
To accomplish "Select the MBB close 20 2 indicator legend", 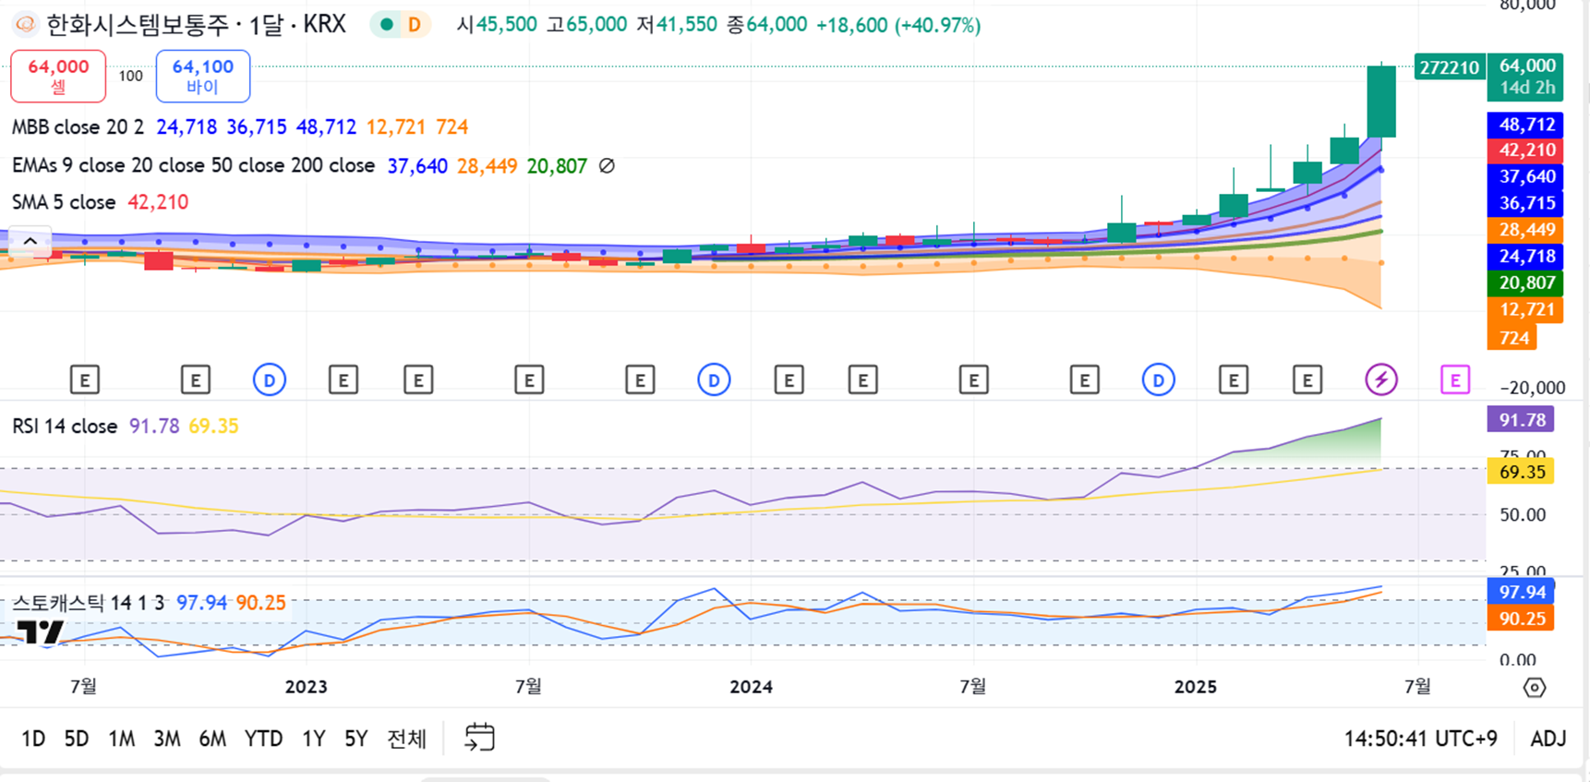I will [x=78, y=127].
